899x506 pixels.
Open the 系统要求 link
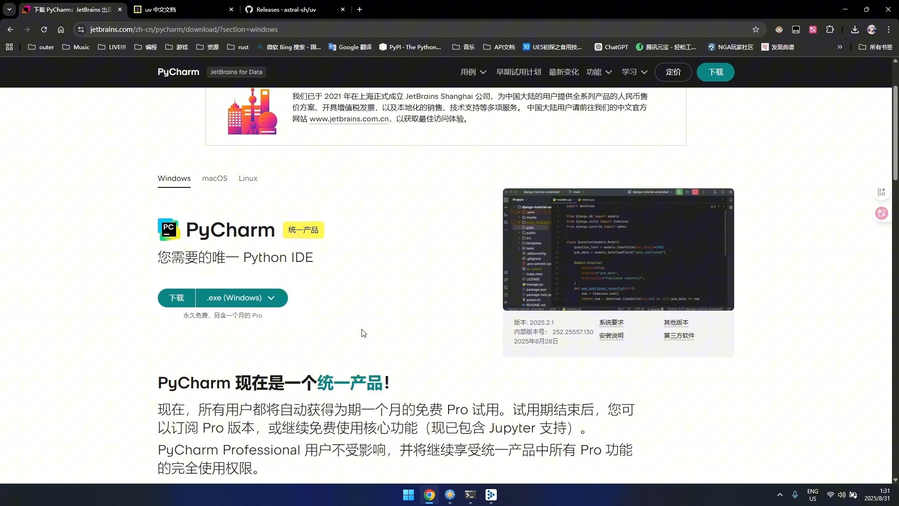click(611, 322)
